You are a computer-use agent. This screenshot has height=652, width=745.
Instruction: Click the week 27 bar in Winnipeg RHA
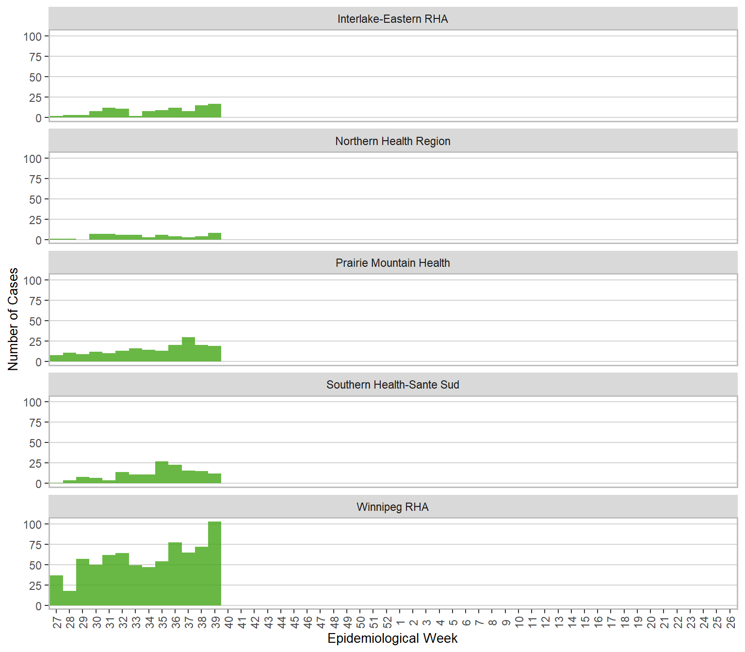tap(56, 590)
